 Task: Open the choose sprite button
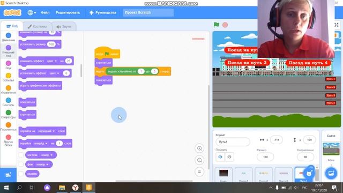point(309,173)
